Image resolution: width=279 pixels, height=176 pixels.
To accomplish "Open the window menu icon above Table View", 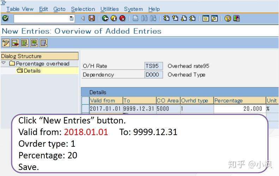I will click(x=3, y=3).
